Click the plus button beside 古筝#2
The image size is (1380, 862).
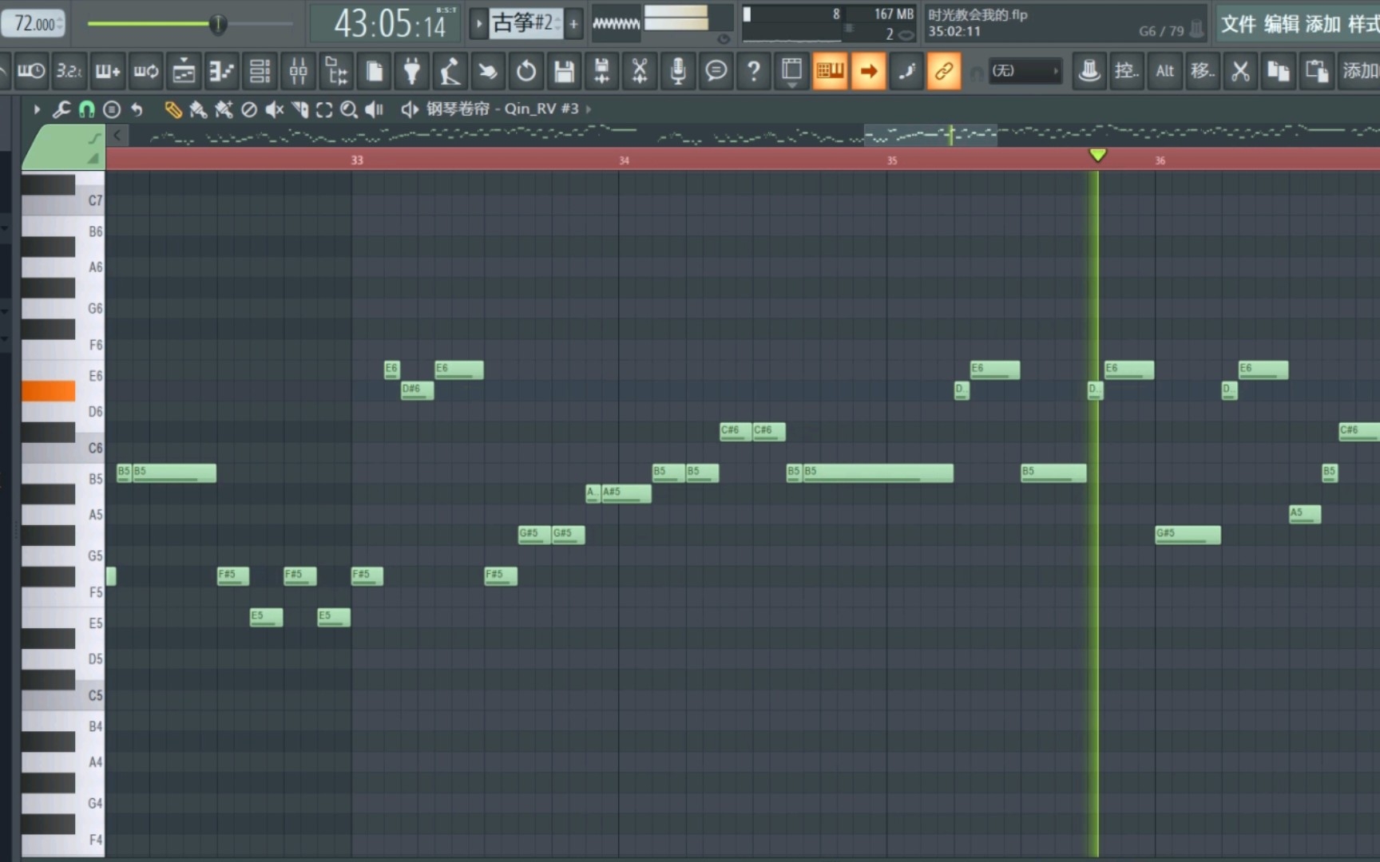(x=573, y=23)
